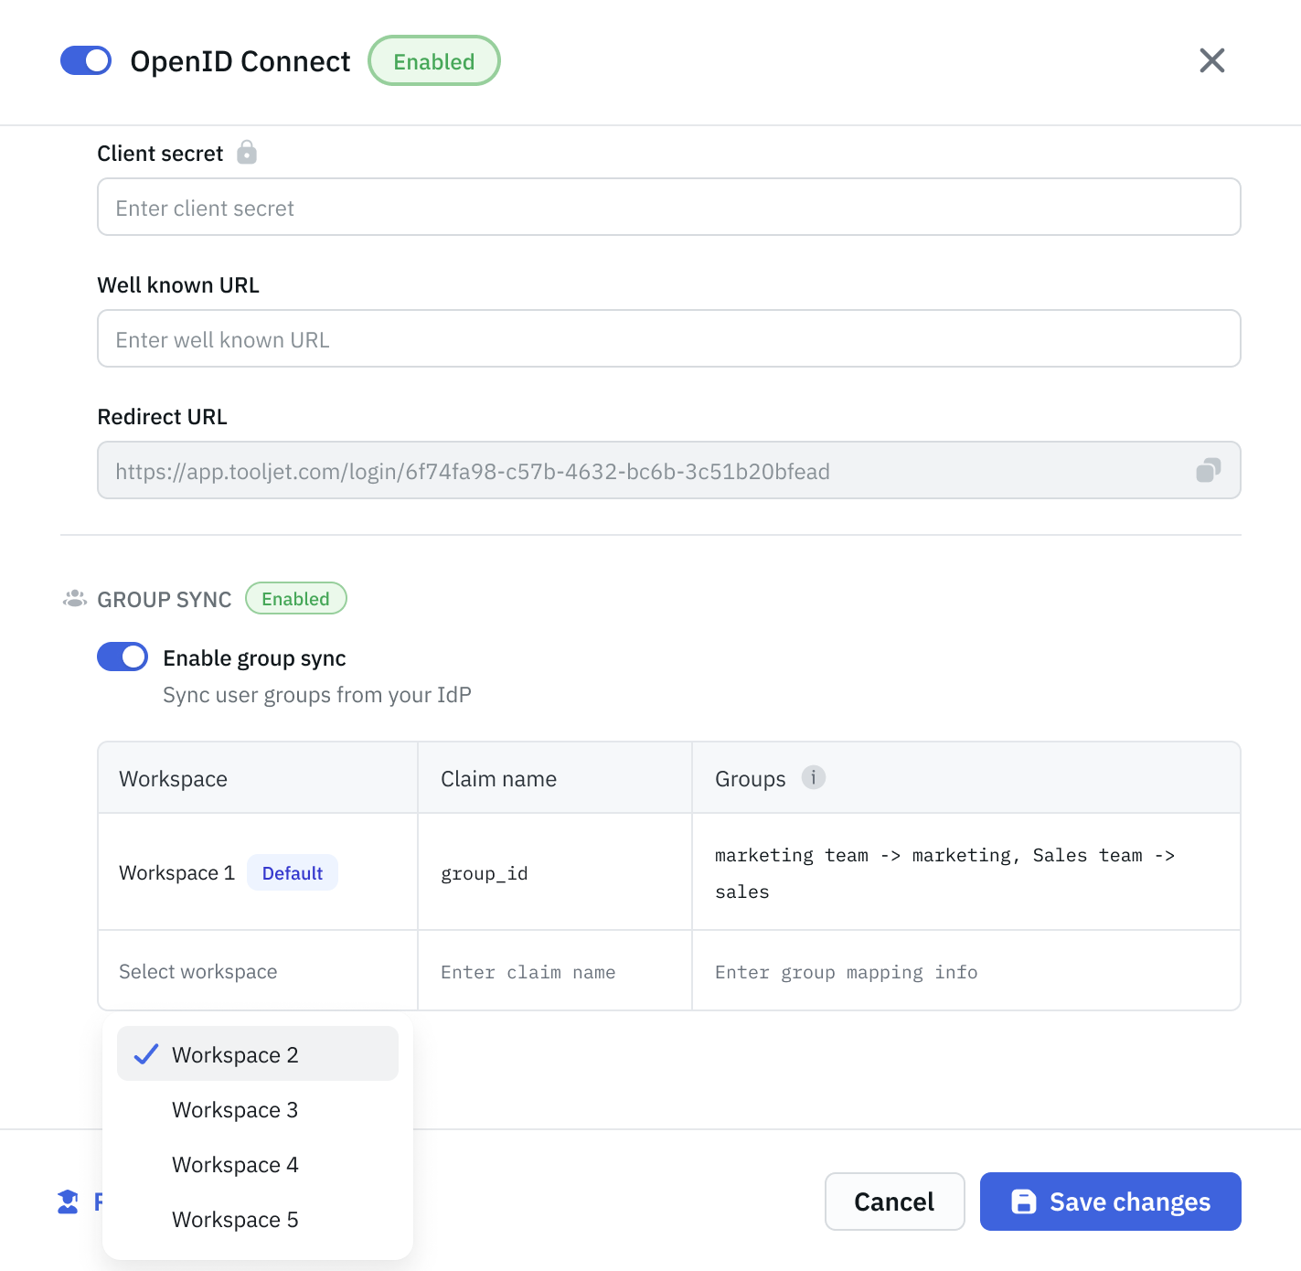Open the Select workspace dropdown

coord(197,971)
